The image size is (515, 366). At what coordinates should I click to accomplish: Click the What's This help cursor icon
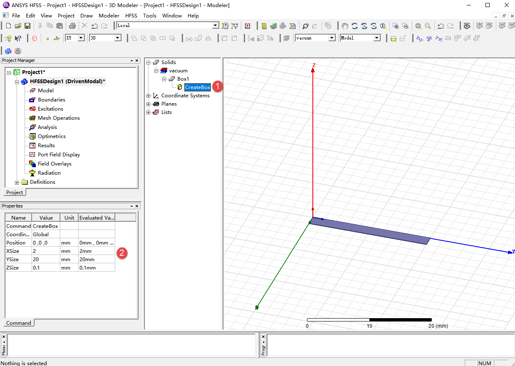pyautogui.click(x=18, y=38)
